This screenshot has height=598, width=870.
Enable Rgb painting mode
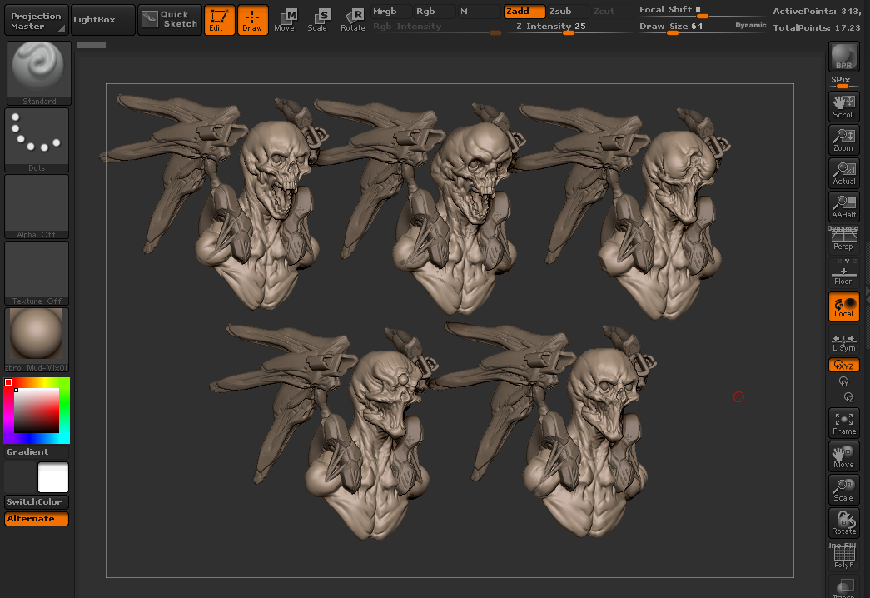coord(435,11)
